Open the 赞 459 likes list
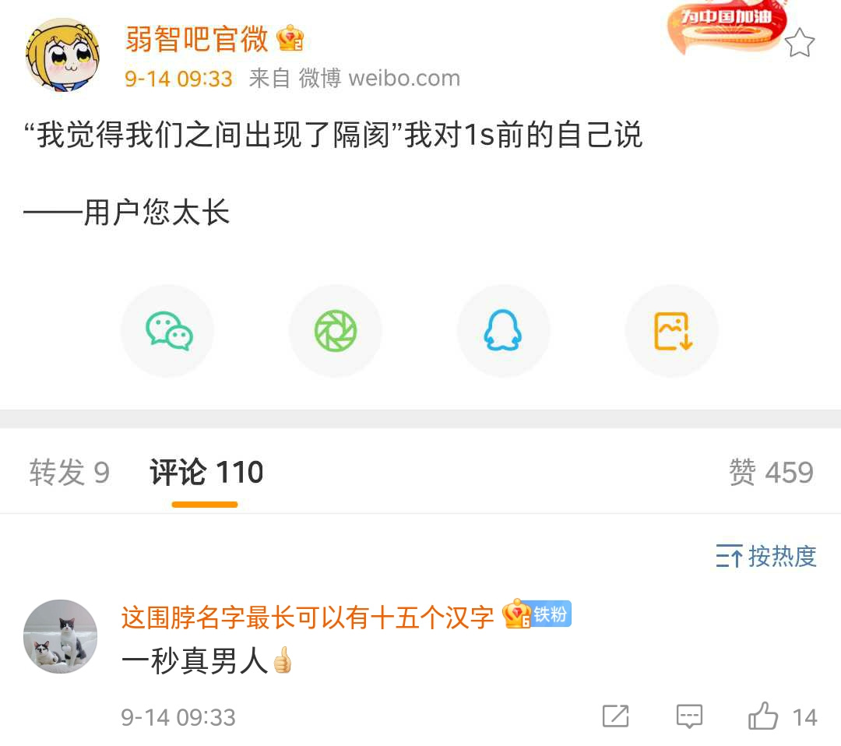This screenshot has width=841, height=746. click(x=771, y=473)
